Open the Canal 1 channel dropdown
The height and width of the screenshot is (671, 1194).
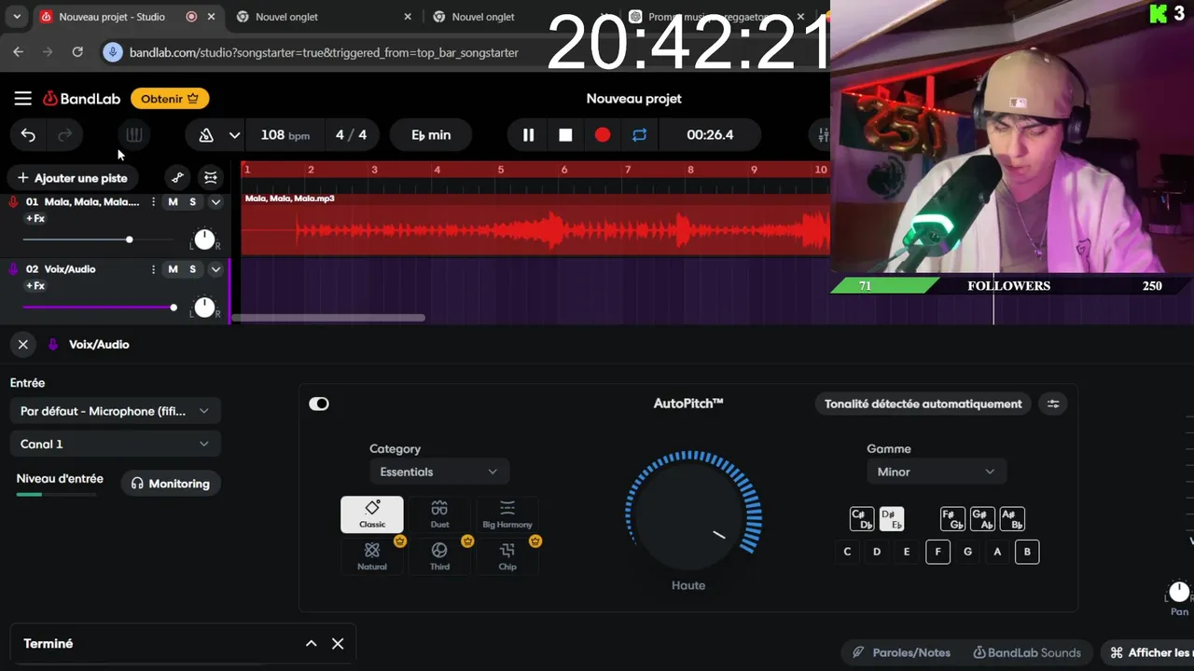pyautogui.click(x=116, y=445)
